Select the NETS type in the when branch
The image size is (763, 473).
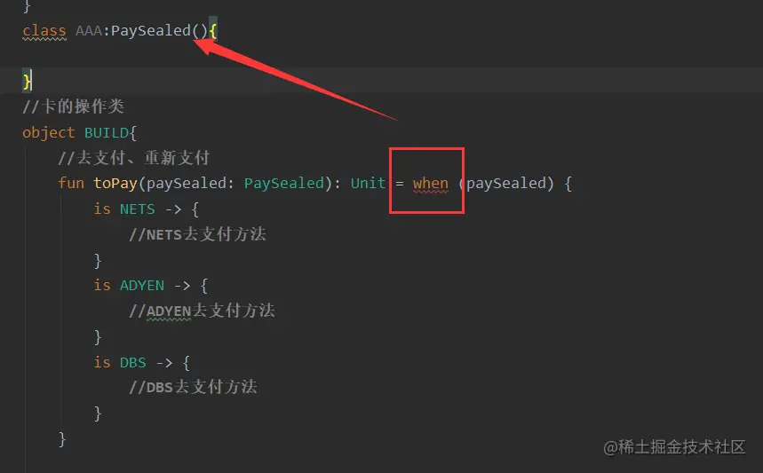pos(137,209)
